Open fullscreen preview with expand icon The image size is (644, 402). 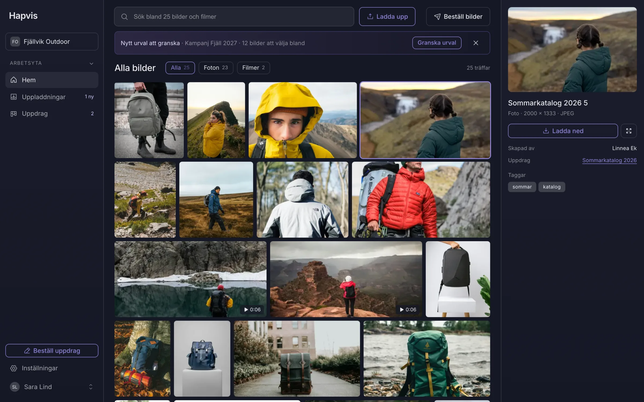629,131
